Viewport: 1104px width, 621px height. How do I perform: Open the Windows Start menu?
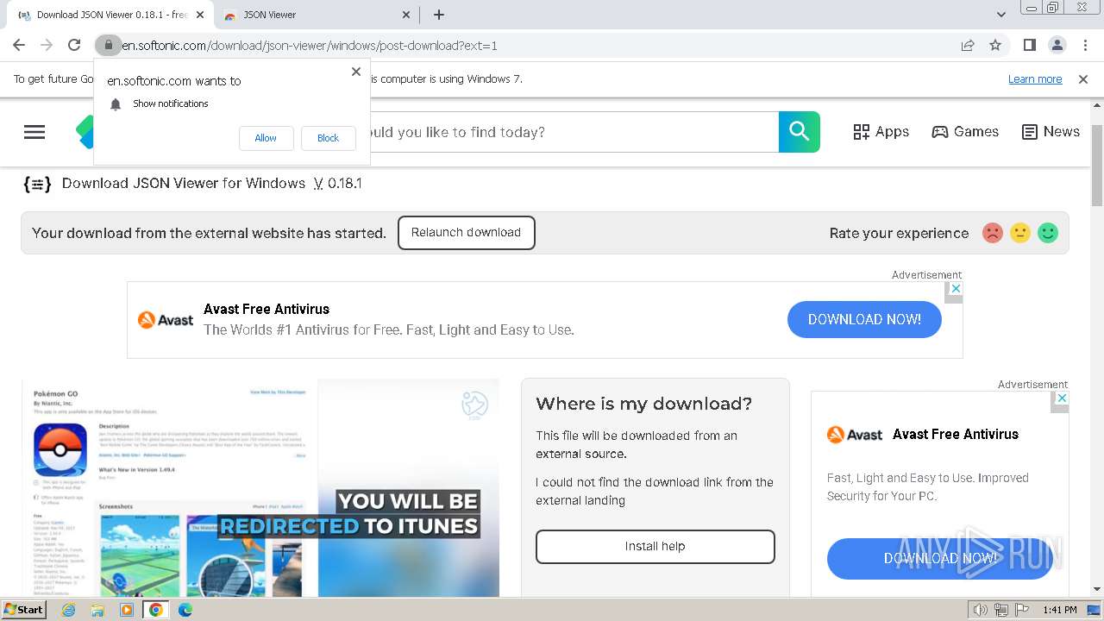tap(23, 610)
